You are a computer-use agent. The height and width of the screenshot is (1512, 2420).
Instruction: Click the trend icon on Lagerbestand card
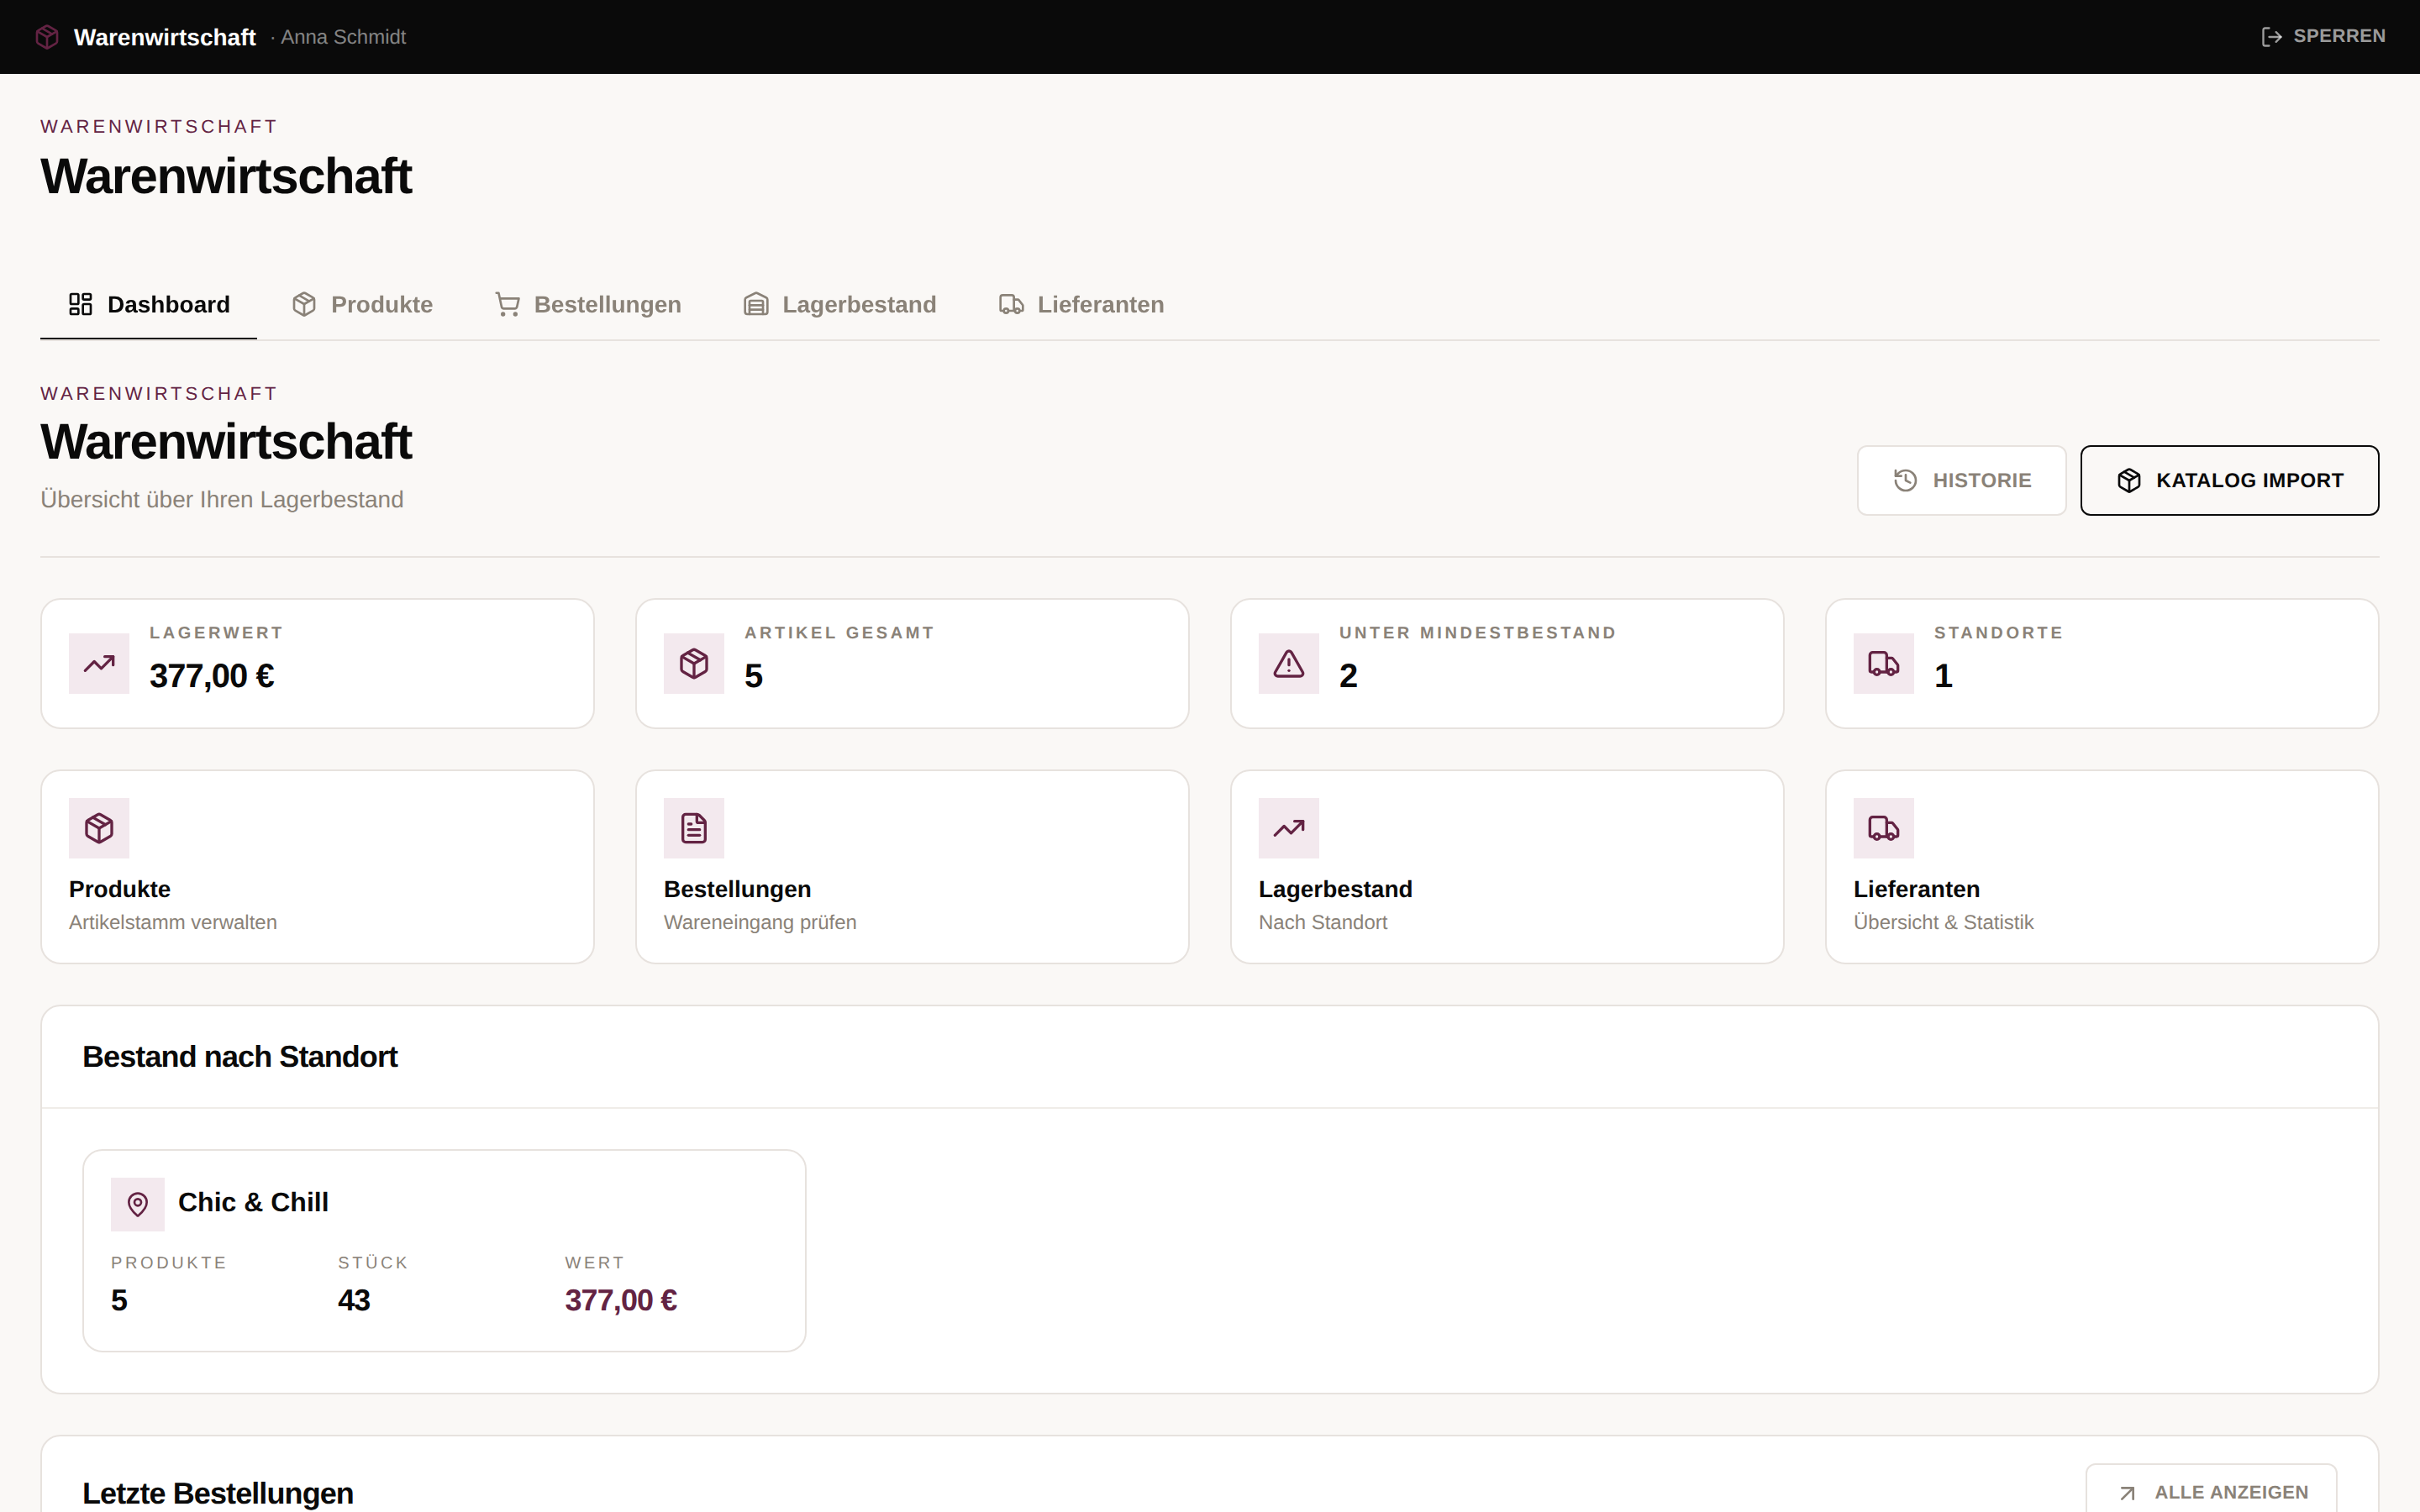tap(1289, 828)
